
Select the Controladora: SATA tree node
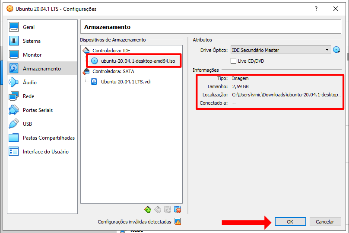pyautogui.click(x=113, y=71)
